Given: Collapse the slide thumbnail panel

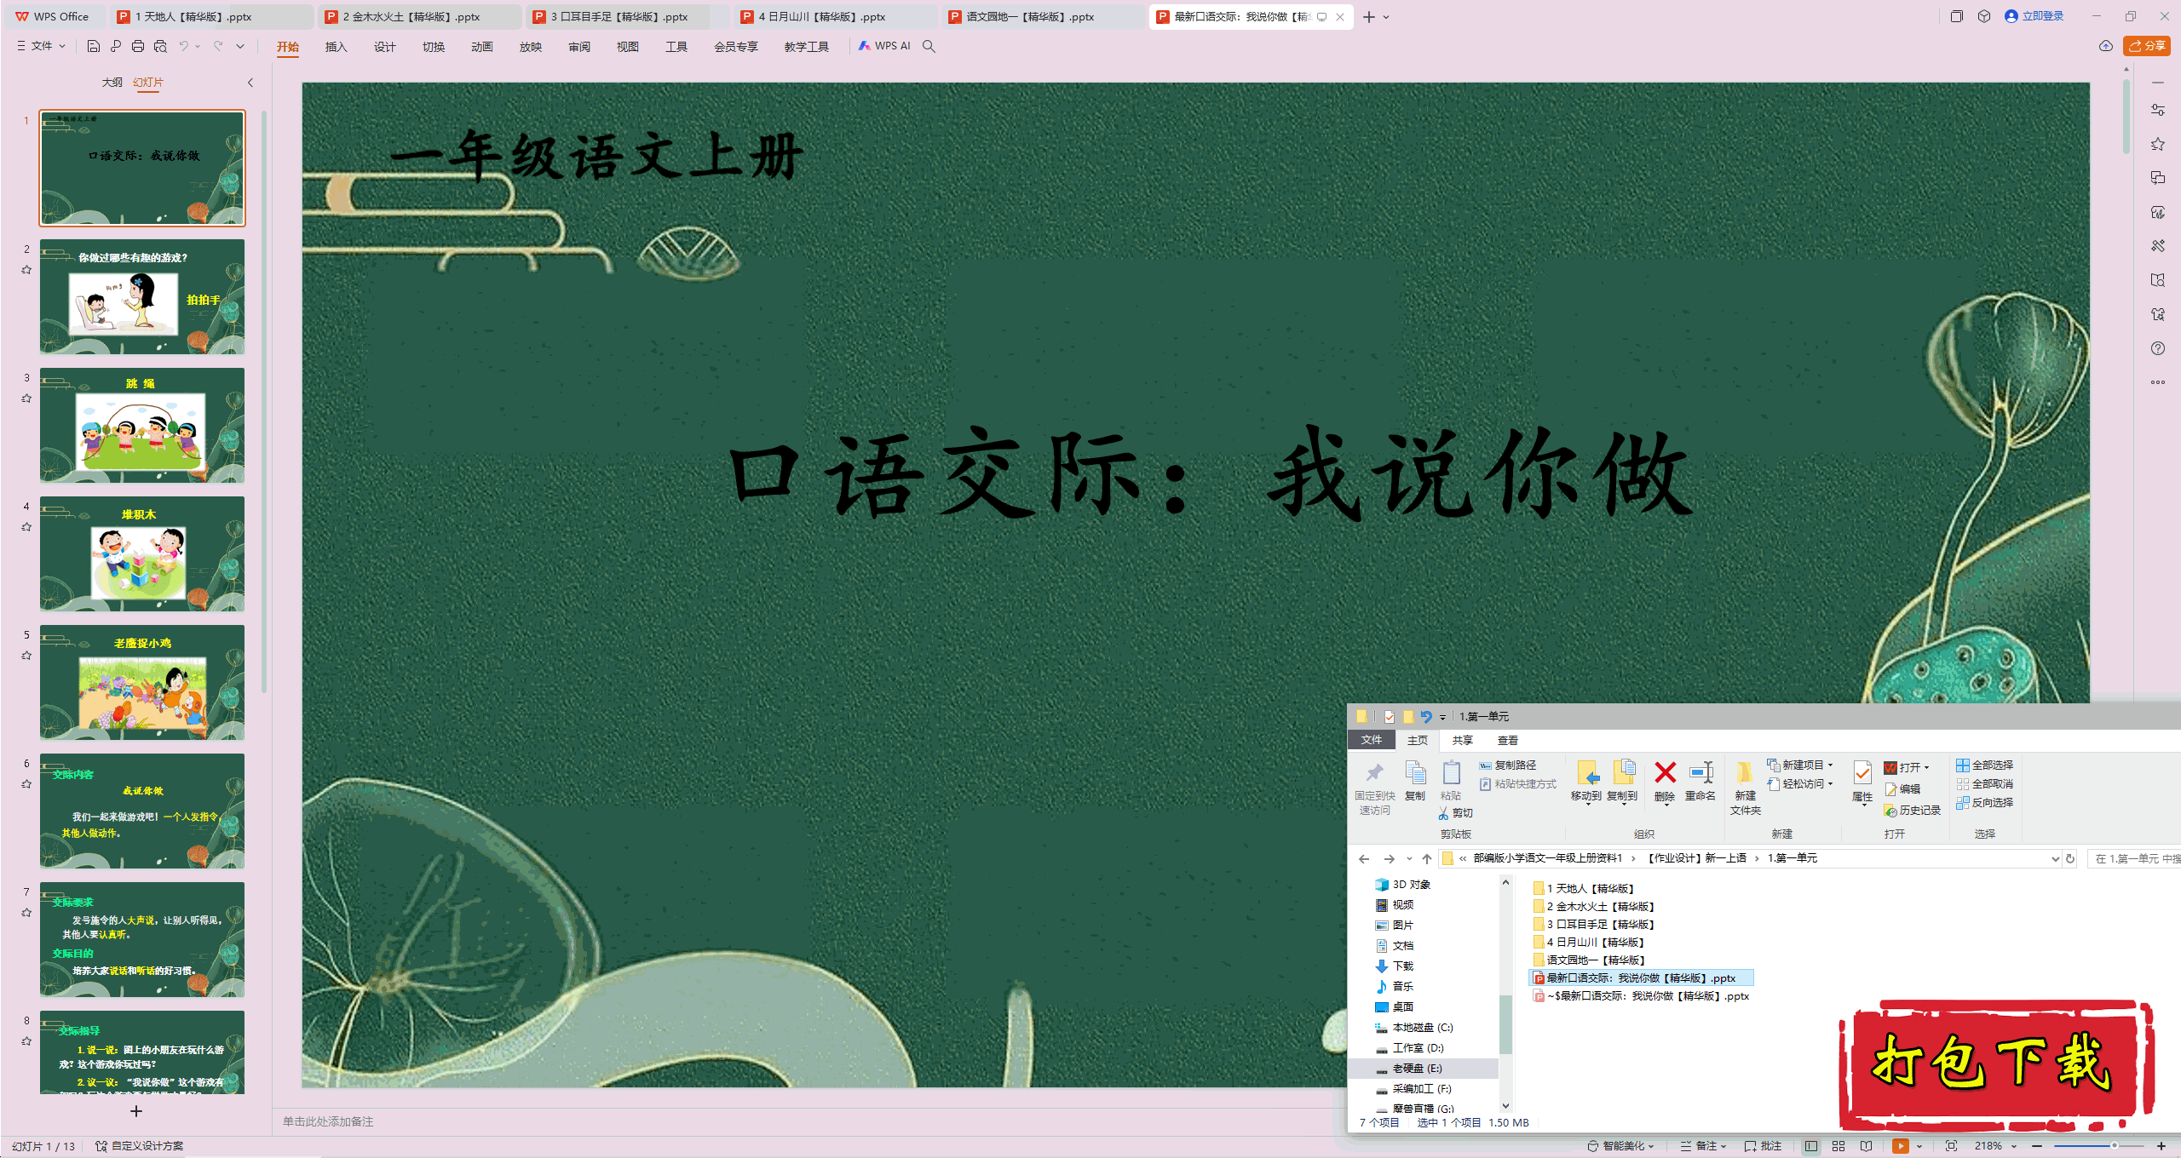Looking at the screenshot, I should click(250, 83).
